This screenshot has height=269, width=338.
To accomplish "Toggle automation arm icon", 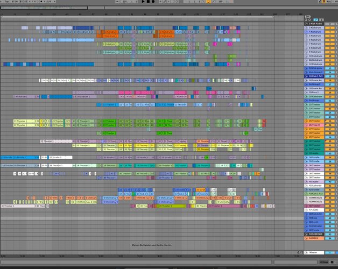I will pyautogui.click(x=165, y=2).
